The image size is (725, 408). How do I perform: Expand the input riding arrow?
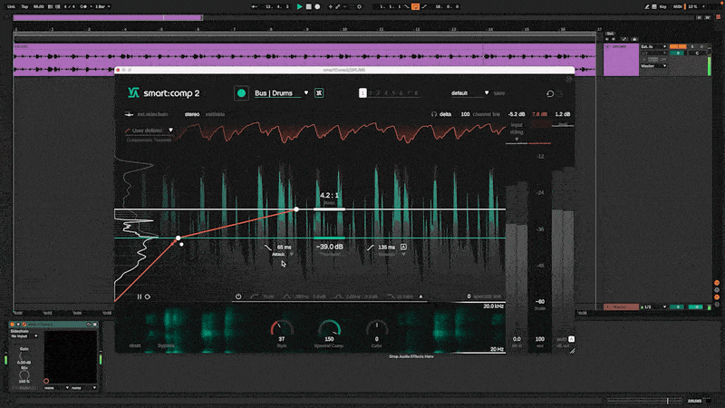[x=517, y=139]
